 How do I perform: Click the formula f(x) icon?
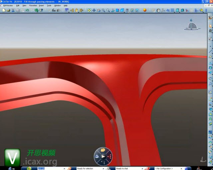click(x=54, y=10)
